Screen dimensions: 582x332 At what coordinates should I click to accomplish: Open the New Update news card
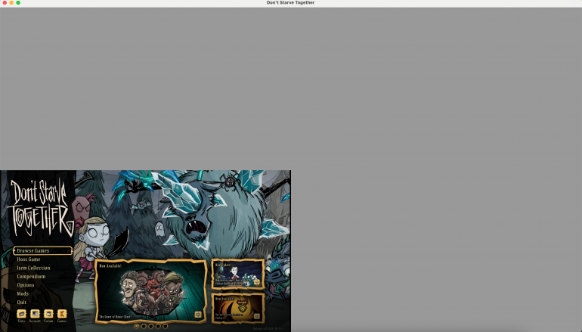point(238,274)
